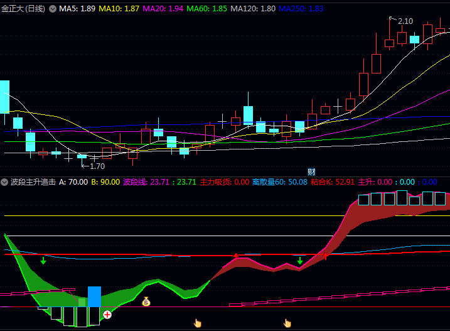Click the red up triangle signal marker
The width and height of the screenshot is (450, 331).
coord(236,256)
